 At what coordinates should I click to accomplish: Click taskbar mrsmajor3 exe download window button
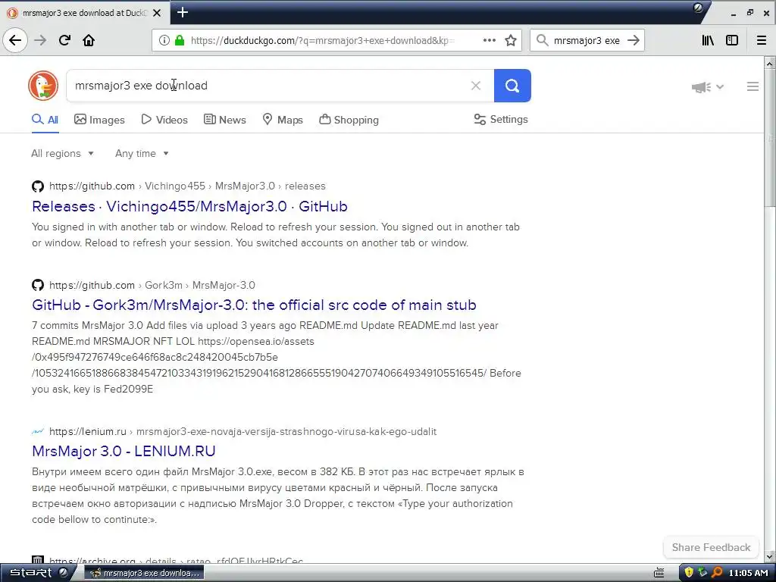pyautogui.click(x=145, y=573)
